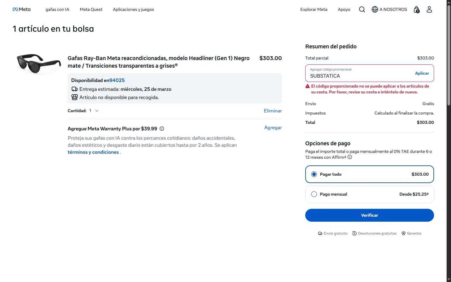Click the Calculado al finalizar la compra text
Screen dimensions: 451x282
coord(404,113)
